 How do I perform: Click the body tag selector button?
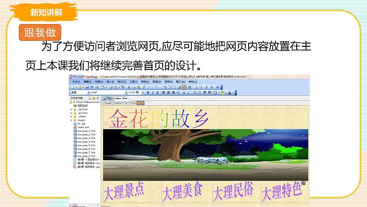[x=108, y=103]
